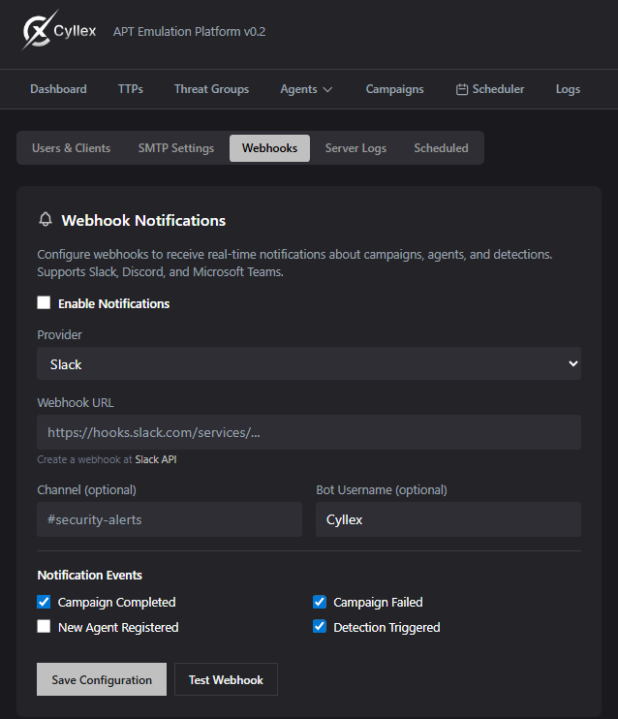Click the bell icon beside Webhook Notifications

point(46,220)
